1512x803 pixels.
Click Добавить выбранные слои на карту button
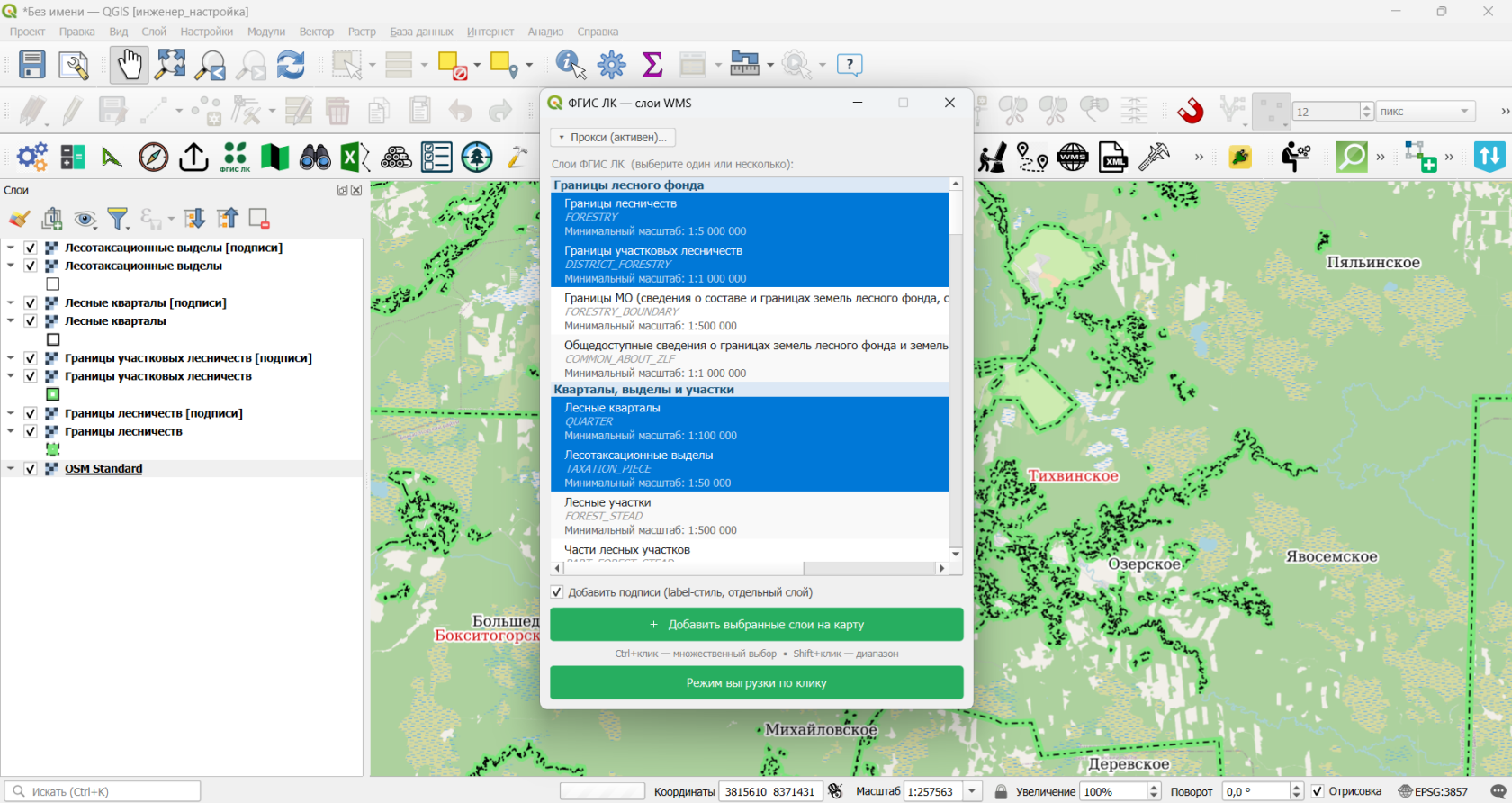click(757, 625)
